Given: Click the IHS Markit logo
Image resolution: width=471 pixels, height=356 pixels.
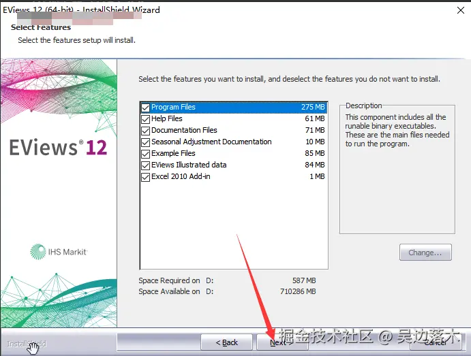Looking at the screenshot, I should point(59,252).
